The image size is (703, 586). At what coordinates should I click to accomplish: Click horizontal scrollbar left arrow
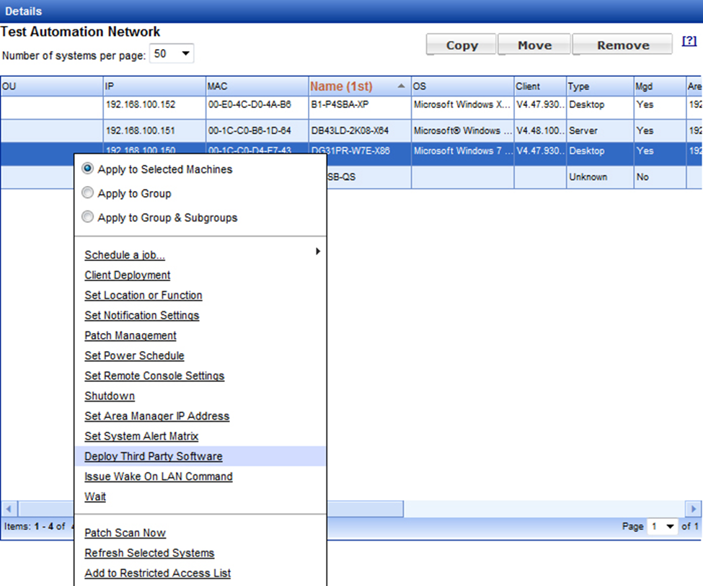click(9, 509)
